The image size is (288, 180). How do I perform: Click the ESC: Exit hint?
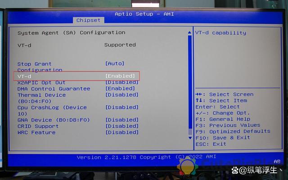[x=211, y=144]
